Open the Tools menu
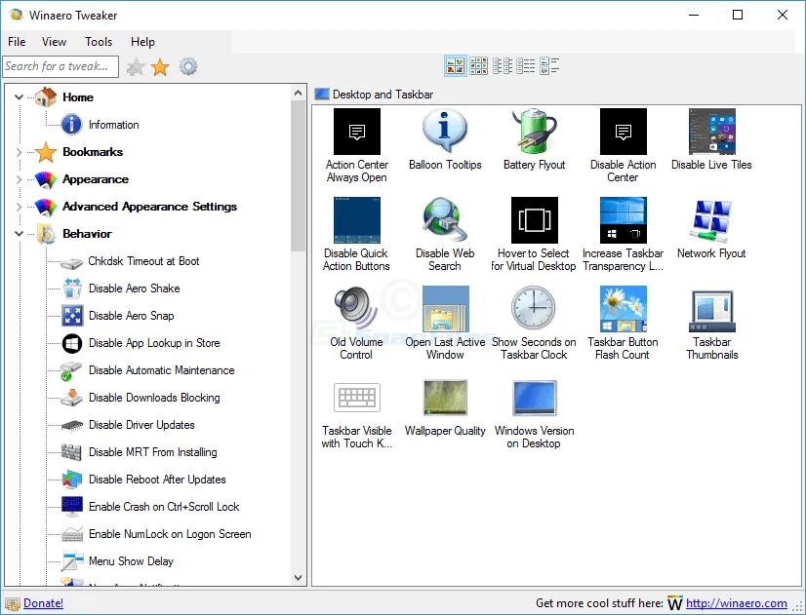 coord(99,42)
